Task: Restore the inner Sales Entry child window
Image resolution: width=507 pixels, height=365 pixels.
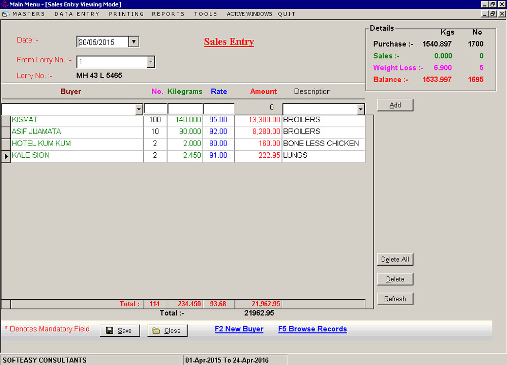Action: (492, 14)
